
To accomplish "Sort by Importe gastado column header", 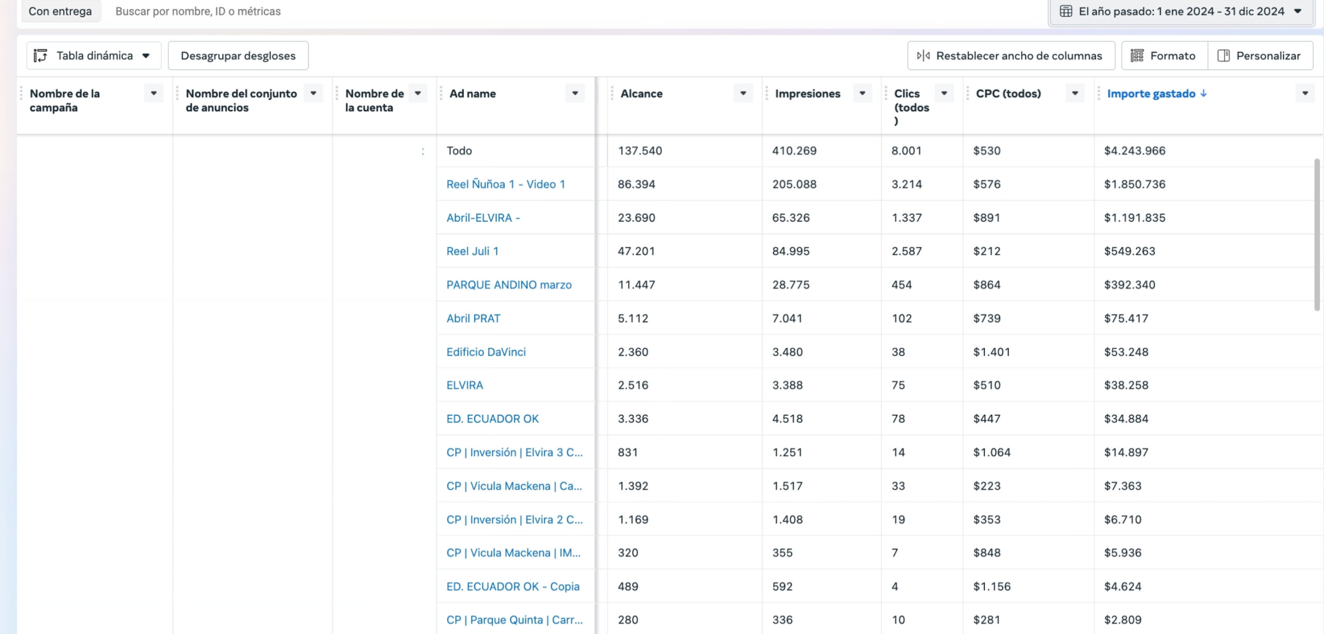I will [1157, 94].
